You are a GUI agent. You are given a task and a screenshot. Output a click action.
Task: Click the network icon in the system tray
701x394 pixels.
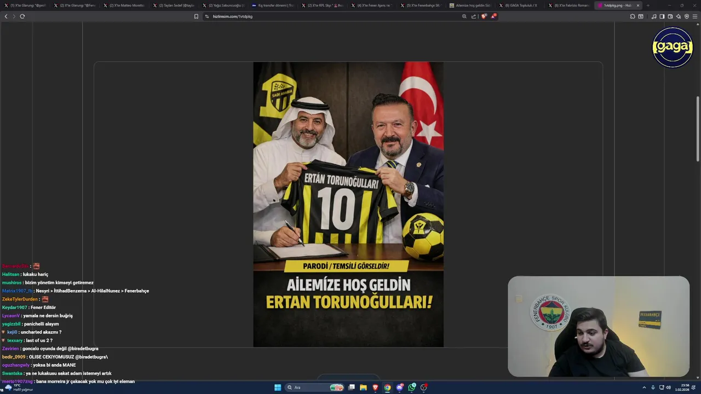click(x=662, y=387)
